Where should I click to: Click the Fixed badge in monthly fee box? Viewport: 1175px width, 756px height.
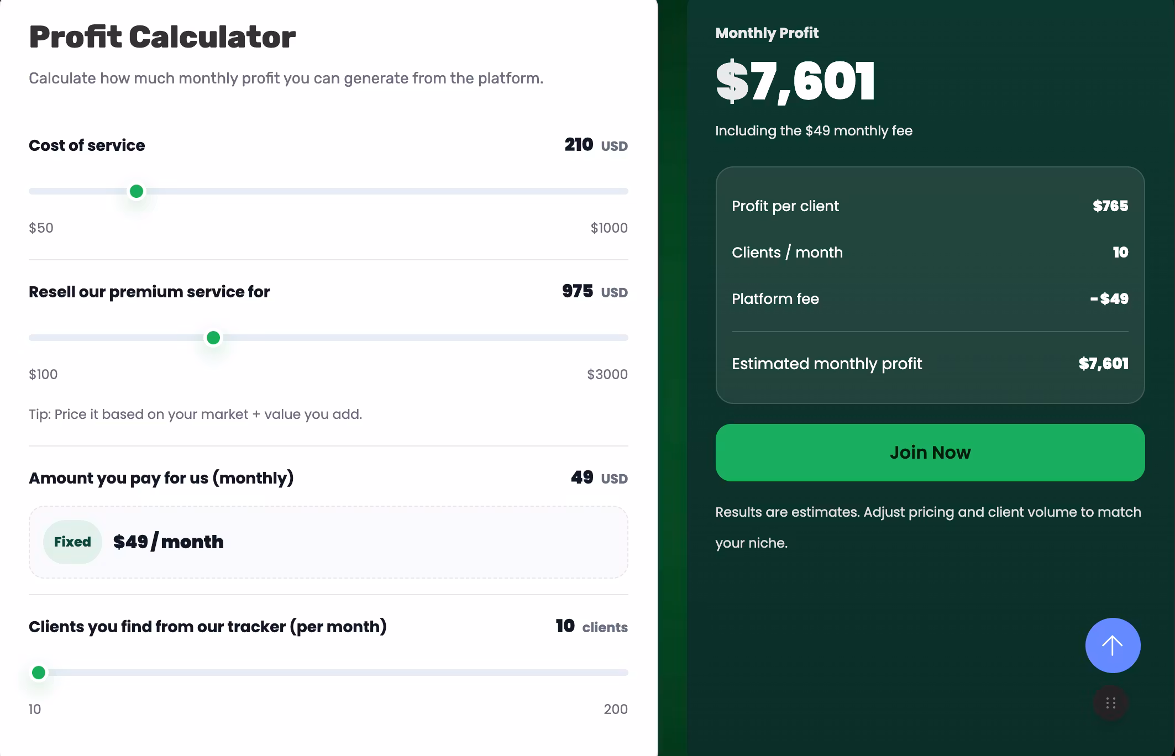point(72,542)
